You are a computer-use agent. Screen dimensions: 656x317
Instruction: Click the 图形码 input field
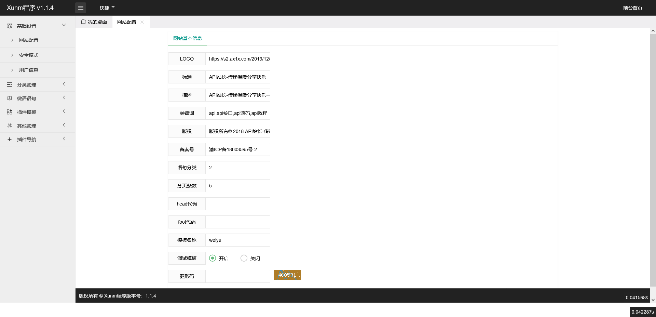(237, 276)
